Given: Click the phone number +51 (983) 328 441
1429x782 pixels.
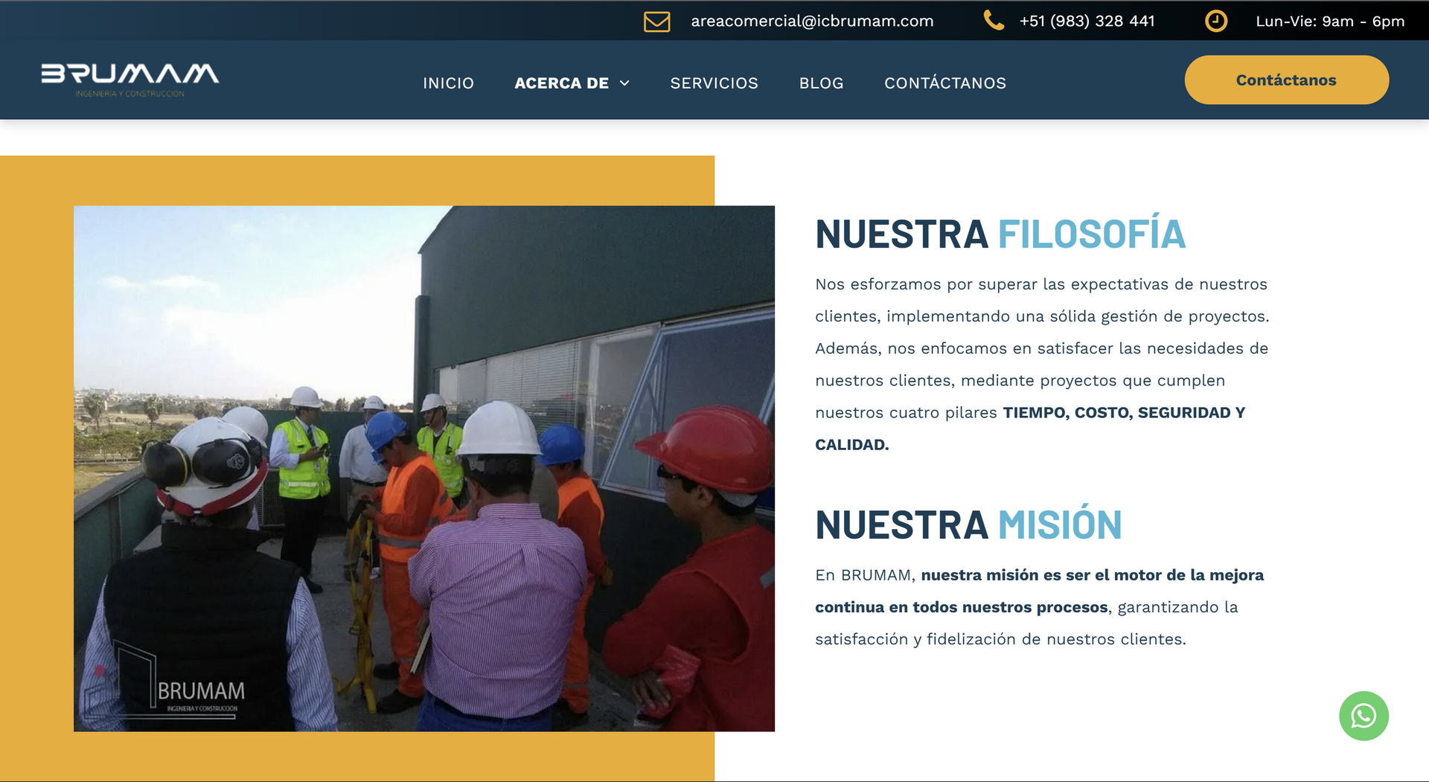Looking at the screenshot, I should pos(1087,20).
